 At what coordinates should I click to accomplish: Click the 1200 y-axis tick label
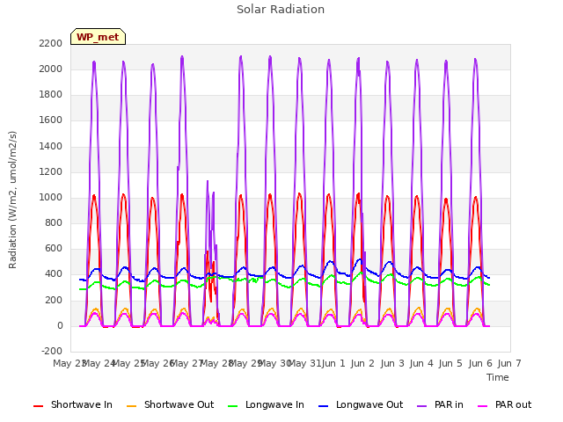[x=51, y=171]
